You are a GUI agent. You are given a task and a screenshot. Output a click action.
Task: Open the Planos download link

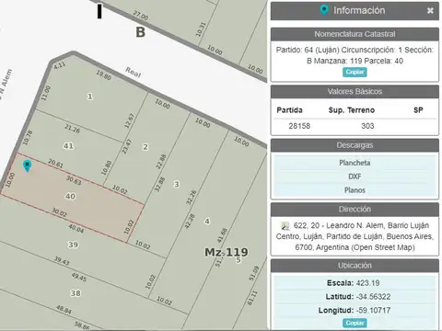355,190
